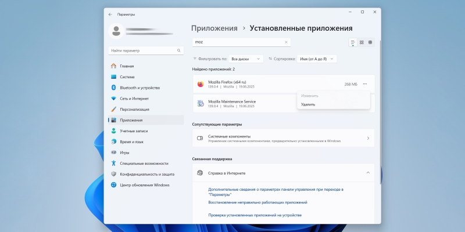Click the app search field containing moz
Image resolution: width=465 pixels, height=232 pixels.
[241, 42]
